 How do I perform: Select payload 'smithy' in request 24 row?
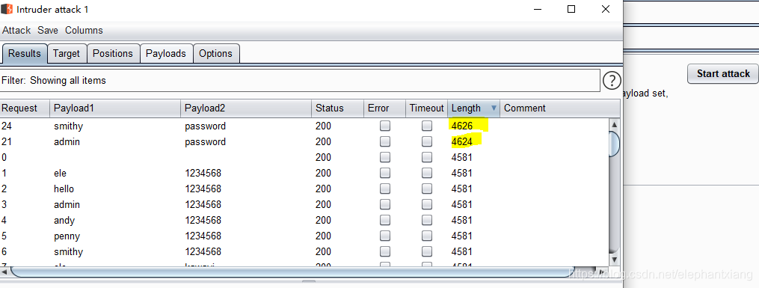(x=68, y=126)
